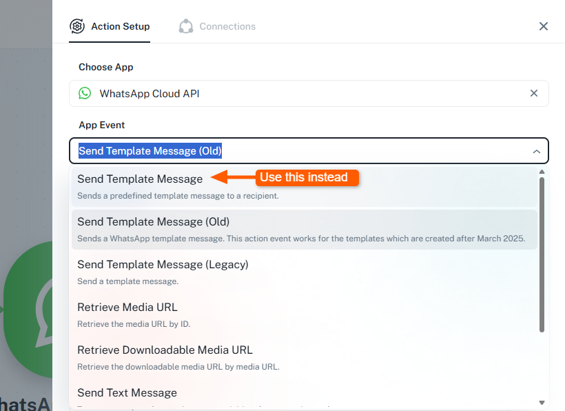565x411 pixels.
Task: Click the Connections tab icon
Action: (x=186, y=26)
